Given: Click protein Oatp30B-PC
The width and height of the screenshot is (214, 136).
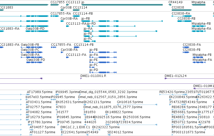Looking at the screenshot, I should 30,50.
